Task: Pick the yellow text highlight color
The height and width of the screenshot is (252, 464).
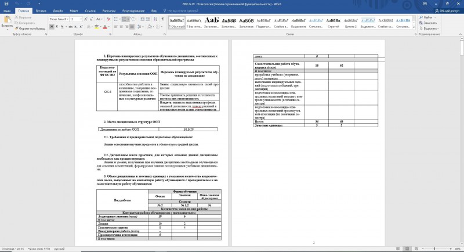Action: (96, 27)
